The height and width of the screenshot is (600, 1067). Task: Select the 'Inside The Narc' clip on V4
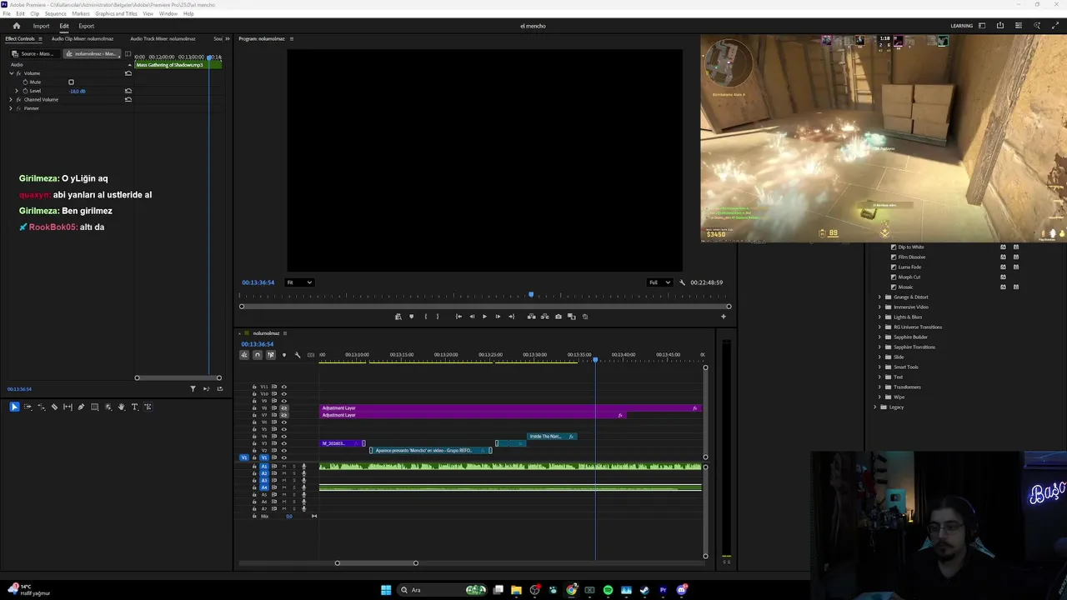552,436
